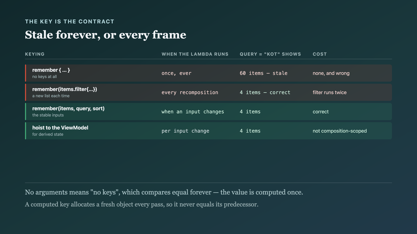Click the 'correct' cost cell

321,112
